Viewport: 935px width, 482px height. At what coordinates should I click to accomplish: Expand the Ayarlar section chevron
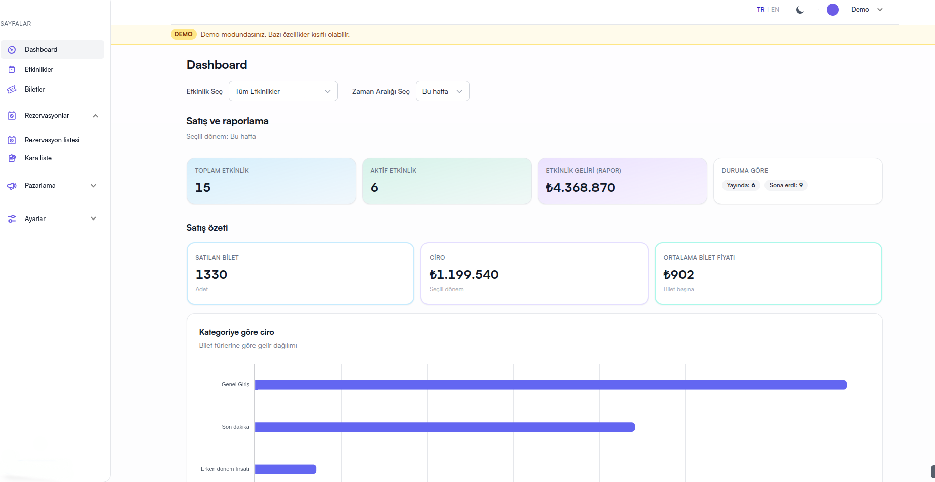click(x=93, y=218)
